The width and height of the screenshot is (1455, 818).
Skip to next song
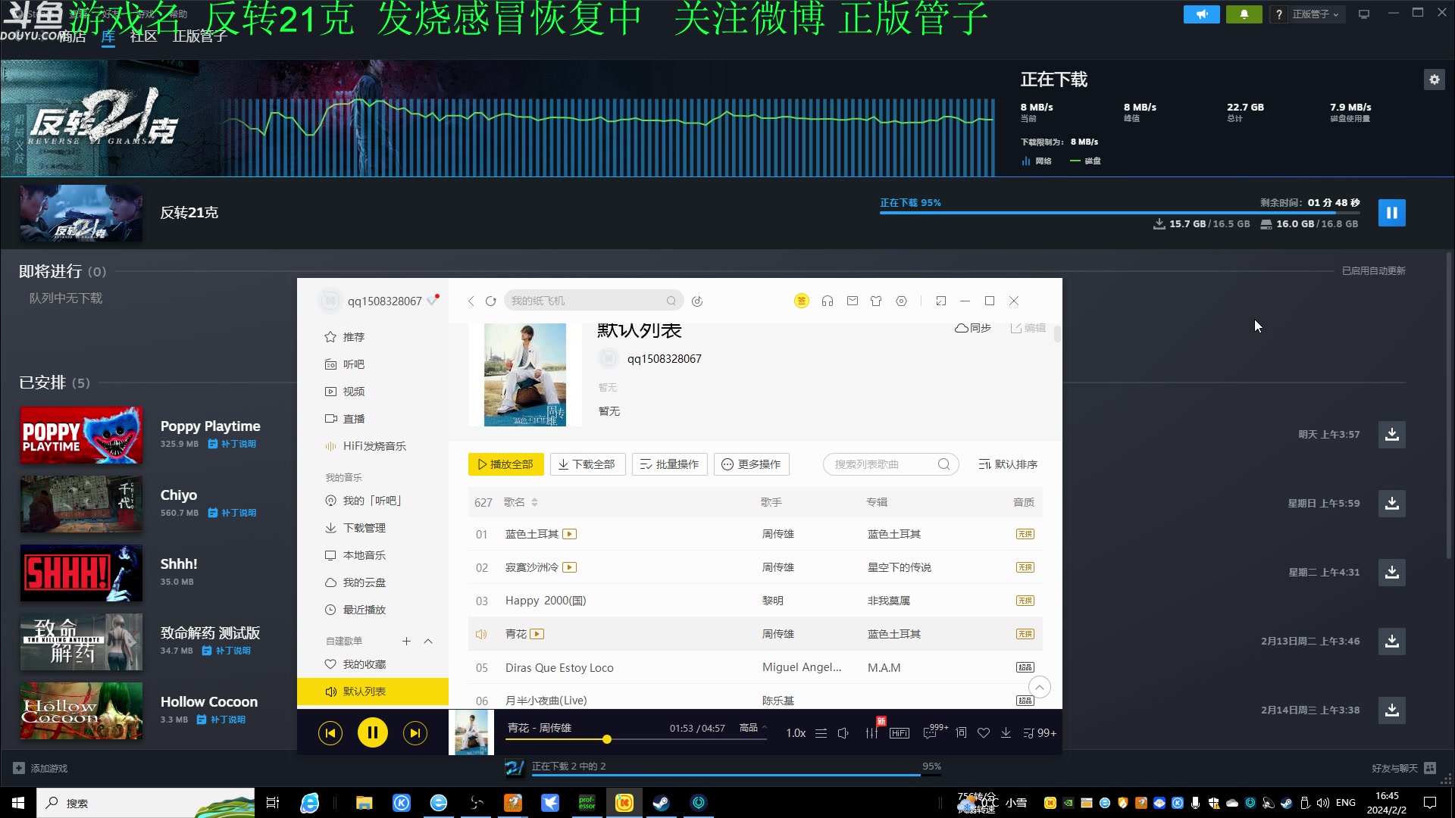pos(415,733)
